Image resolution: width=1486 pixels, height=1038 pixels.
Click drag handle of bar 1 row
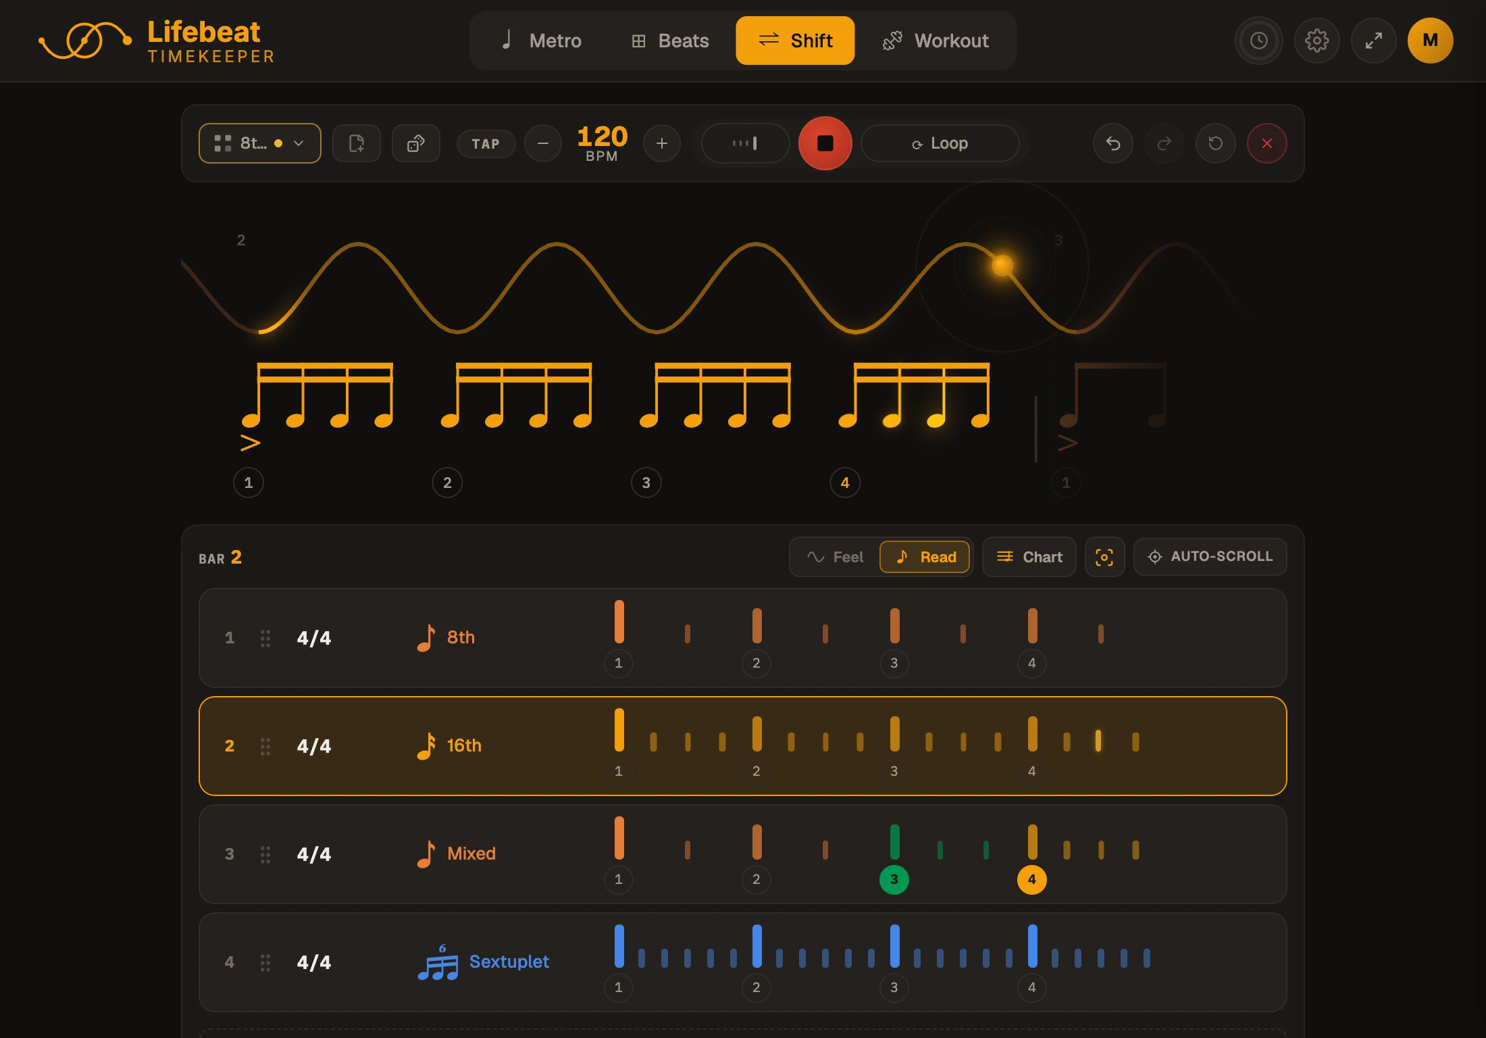click(265, 638)
